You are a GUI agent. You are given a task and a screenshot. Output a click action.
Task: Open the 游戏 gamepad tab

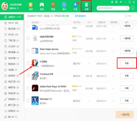tap(42, 6)
